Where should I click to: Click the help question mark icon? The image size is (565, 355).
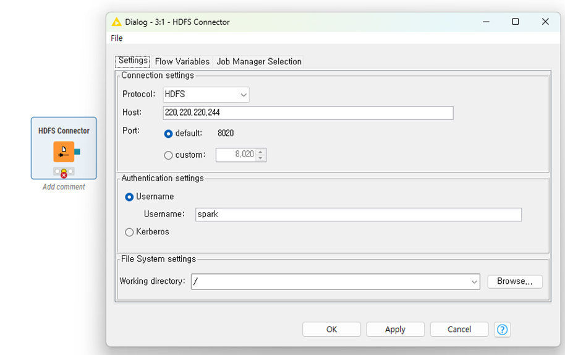503,330
